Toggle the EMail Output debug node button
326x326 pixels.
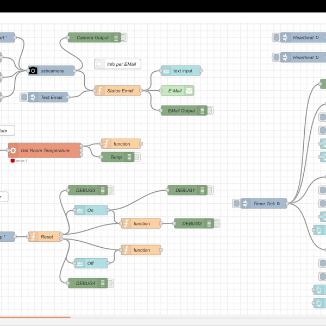pos(210,111)
